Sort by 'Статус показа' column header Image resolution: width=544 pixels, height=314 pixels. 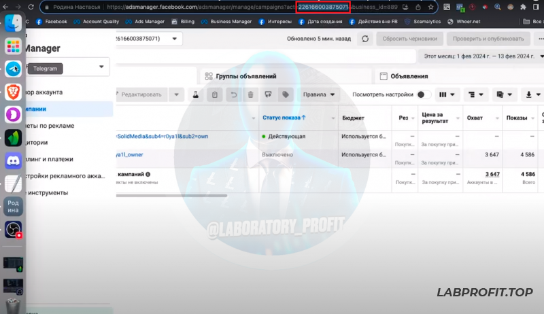[284, 118]
